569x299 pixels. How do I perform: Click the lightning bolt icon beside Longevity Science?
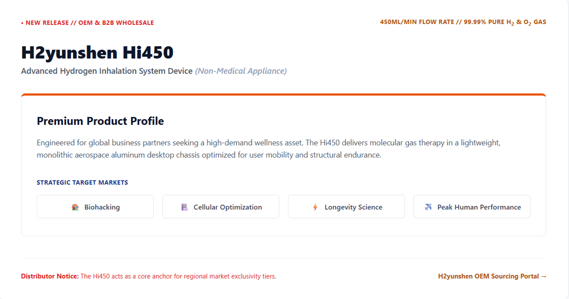315,207
